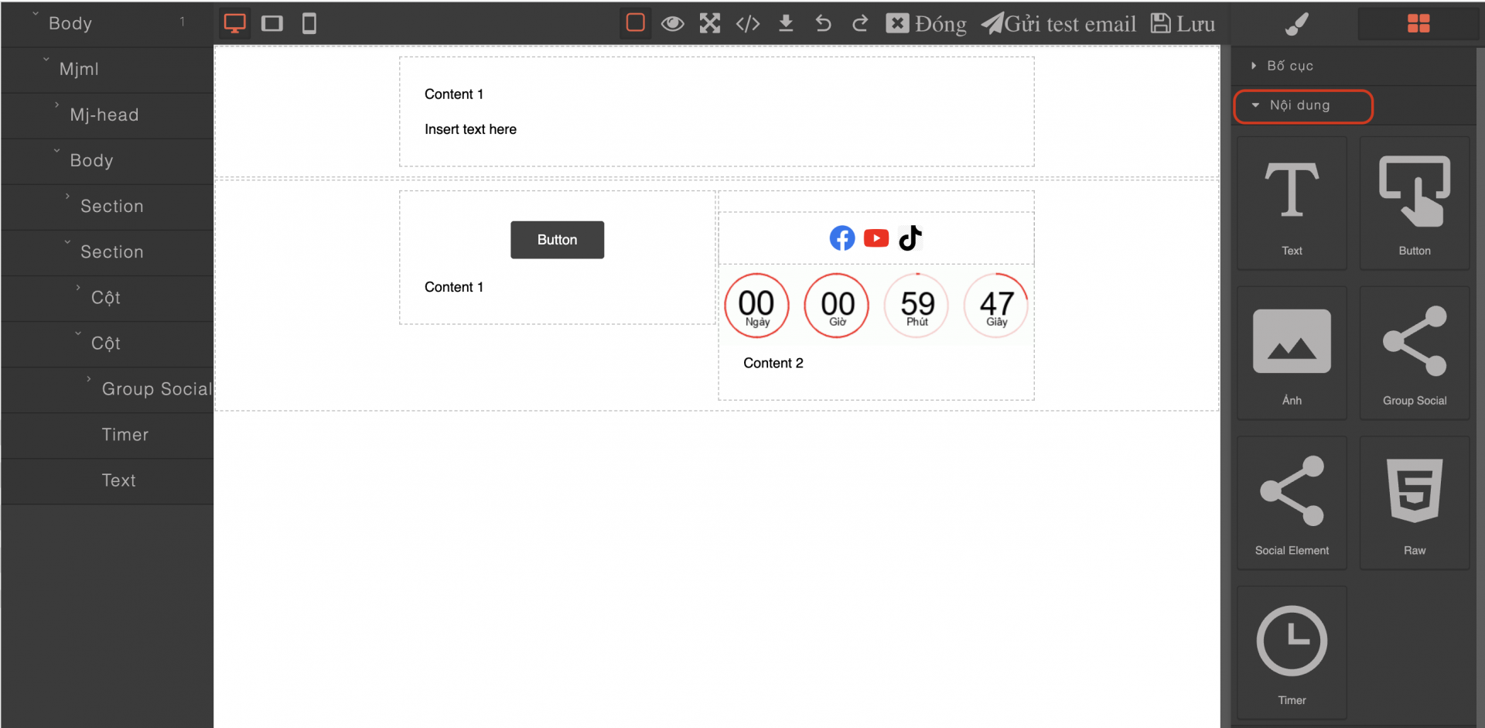The image size is (1485, 728).
Task: Undo the last change
Action: point(823,24)
